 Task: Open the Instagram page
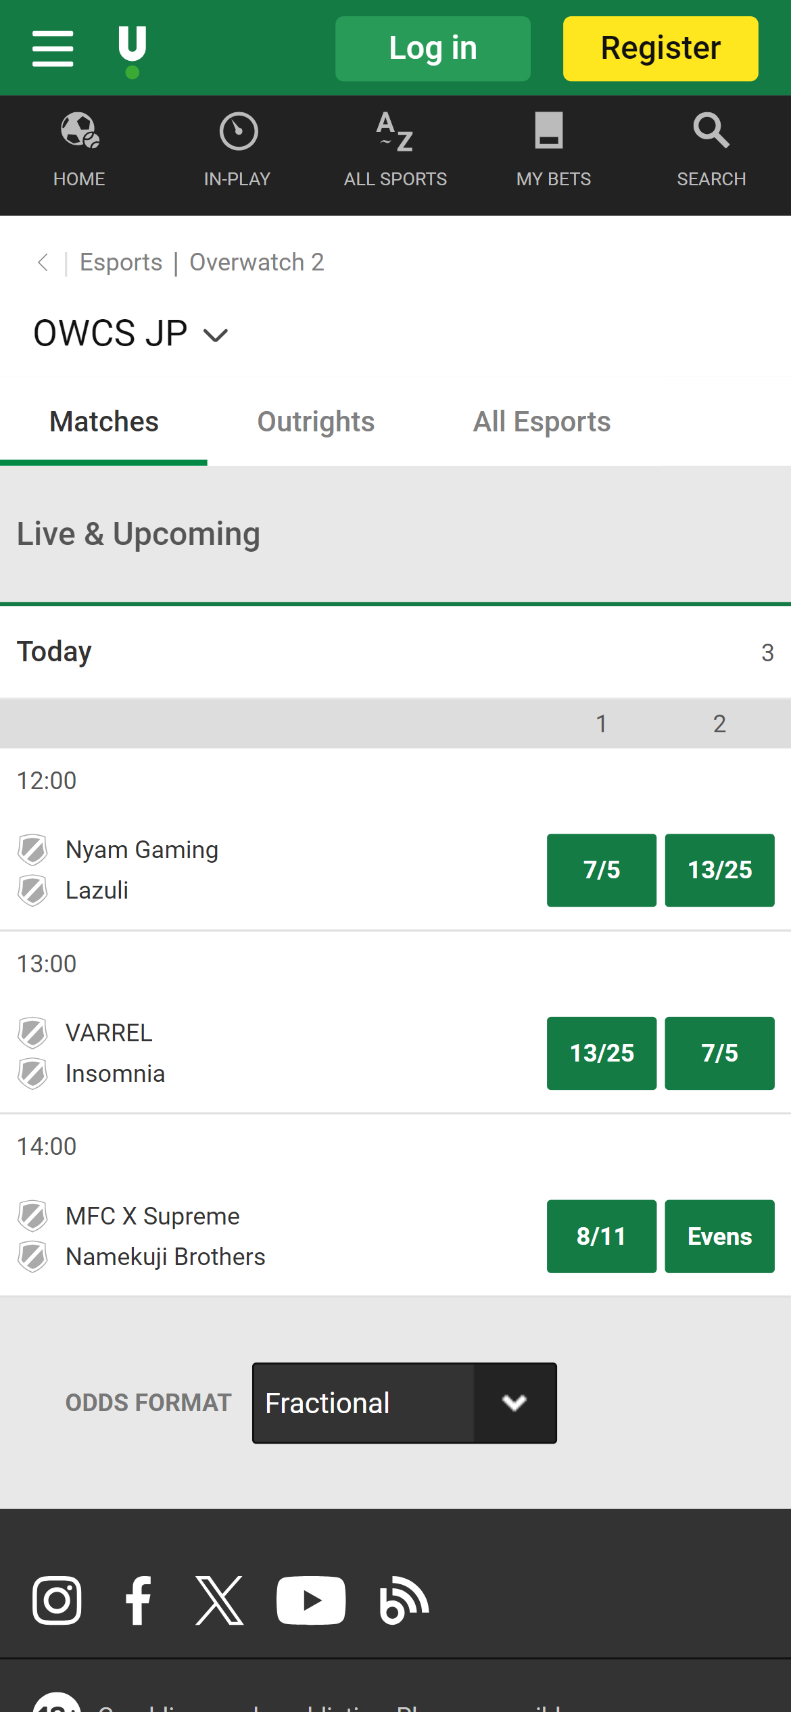[x=57, y=1600]
